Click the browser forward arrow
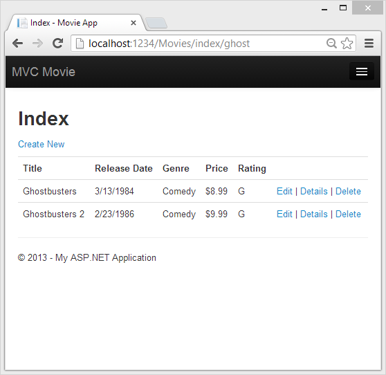Image resolution: width=386 pixels, height=375 pixels. pyautogui.click(x=37, y=44)
